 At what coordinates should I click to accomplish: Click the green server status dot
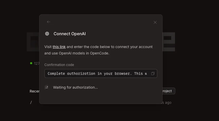[31, 63]
